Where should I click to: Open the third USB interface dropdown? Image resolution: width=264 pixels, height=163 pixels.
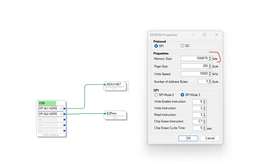tap(50, 120)
